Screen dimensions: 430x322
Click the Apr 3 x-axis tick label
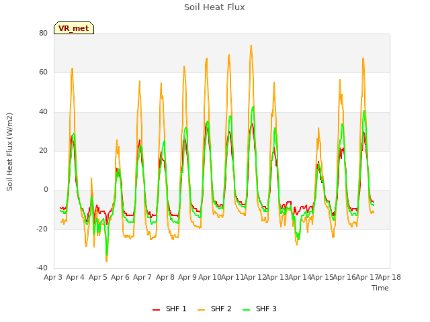tap(53, 277)
